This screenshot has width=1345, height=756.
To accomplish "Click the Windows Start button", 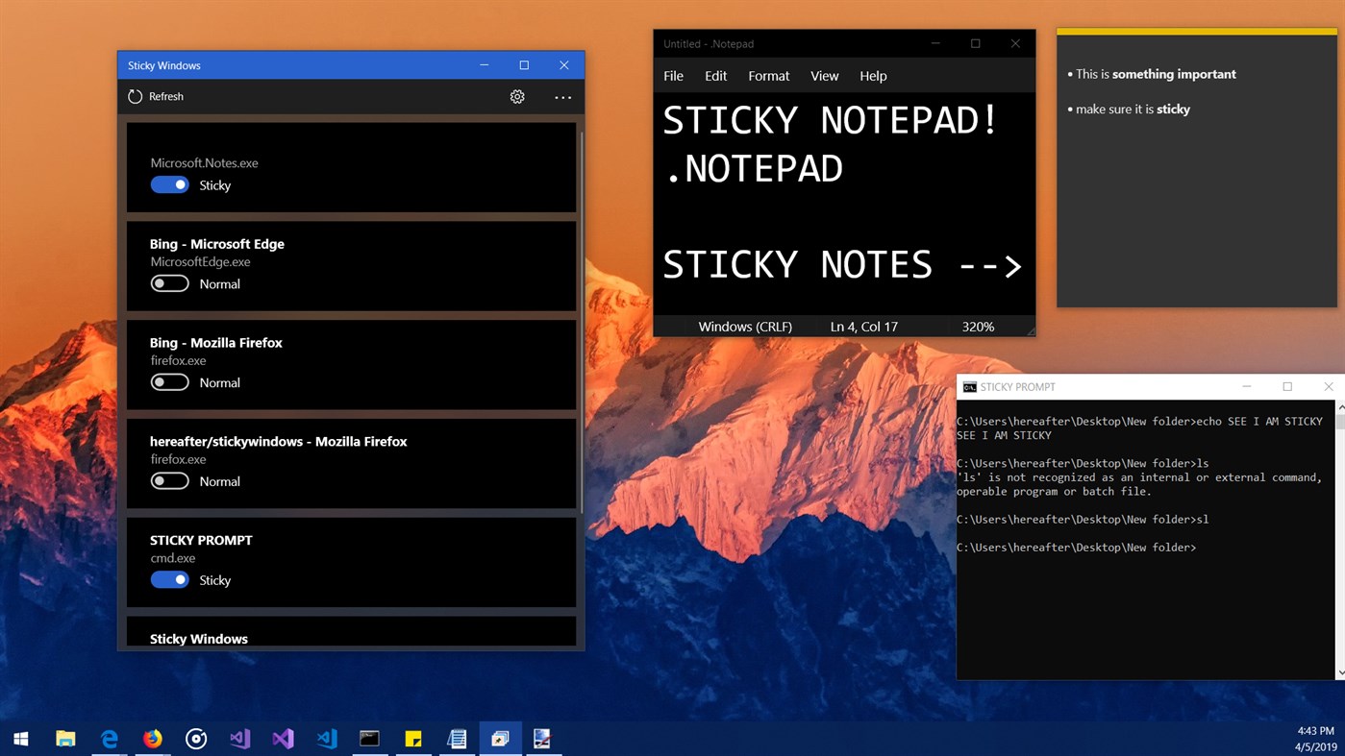I will click(20, 738).
